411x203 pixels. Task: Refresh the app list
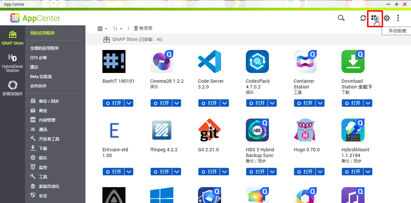tap(363, 18)
